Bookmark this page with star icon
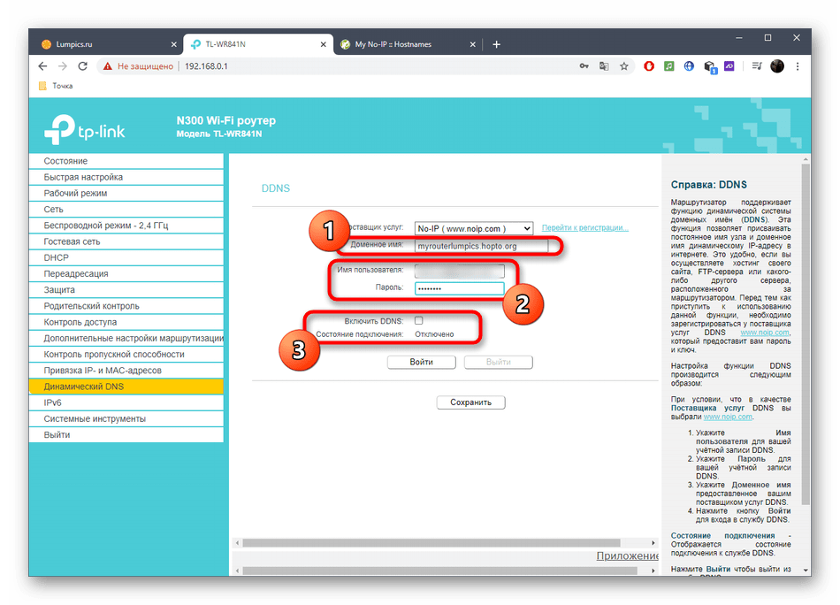The width and height of the screenshot is (840, 605). [624, 66]
